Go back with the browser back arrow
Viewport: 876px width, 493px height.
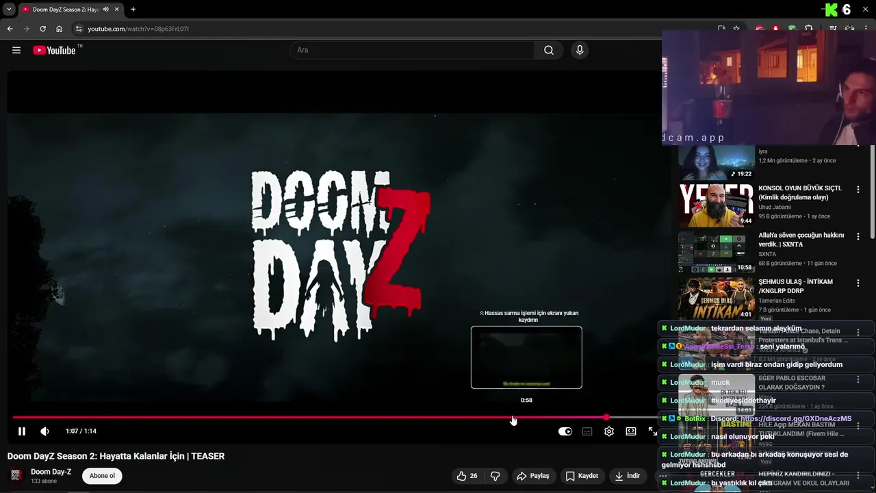click(x=10, y=29)
